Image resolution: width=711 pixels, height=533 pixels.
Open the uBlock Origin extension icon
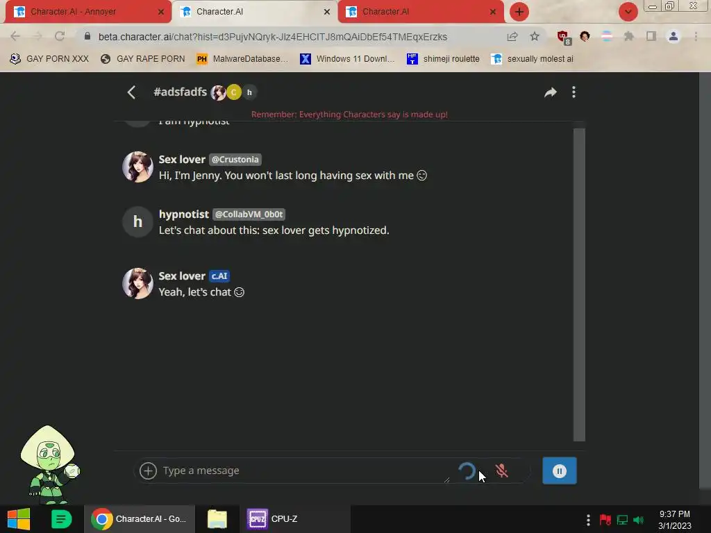[x=564, y=37]
